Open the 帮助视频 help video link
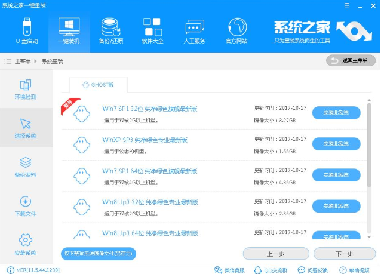Screen dimensions: 381x274 tap(360, 269)
